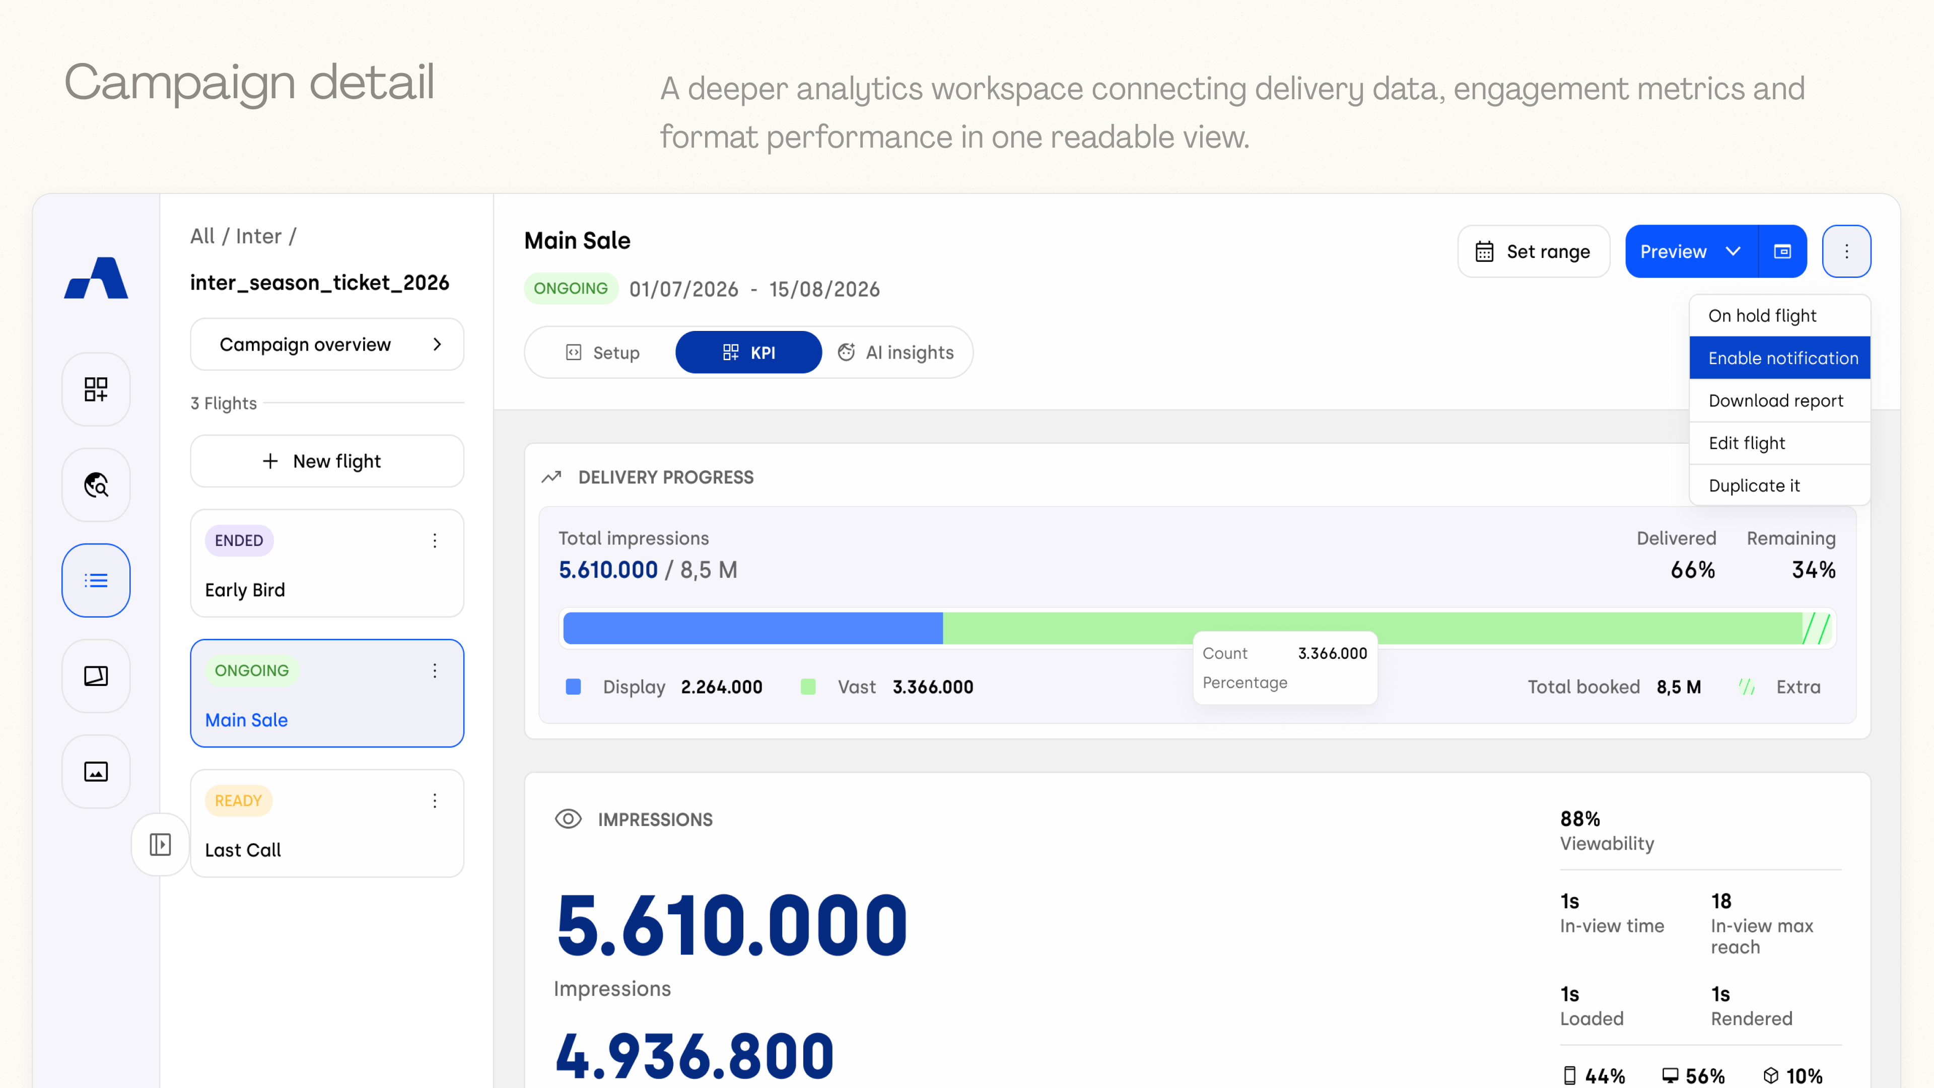Click the eye icon beside Impressions
Viewport: 1934px width, 1088px height.
click(568, 819)
